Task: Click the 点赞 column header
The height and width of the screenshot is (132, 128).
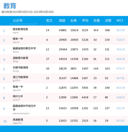Action: 108,21
